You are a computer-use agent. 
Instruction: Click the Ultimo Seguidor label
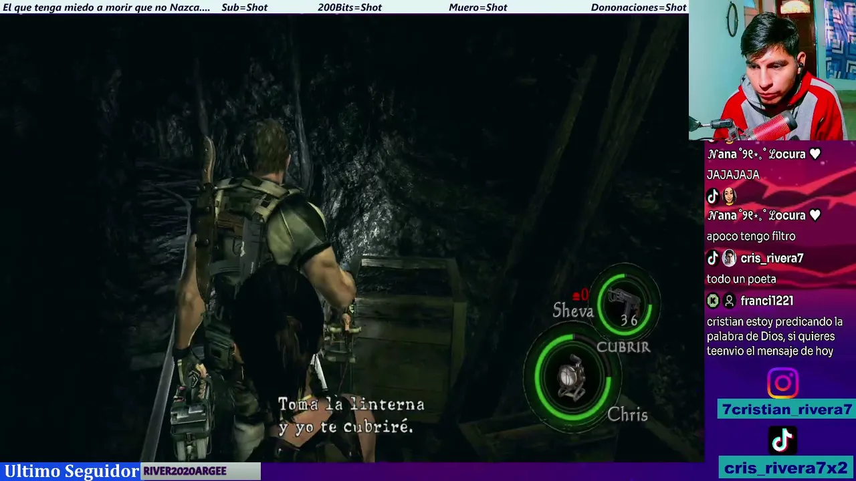pyautogui.click(x=72, y=471)
